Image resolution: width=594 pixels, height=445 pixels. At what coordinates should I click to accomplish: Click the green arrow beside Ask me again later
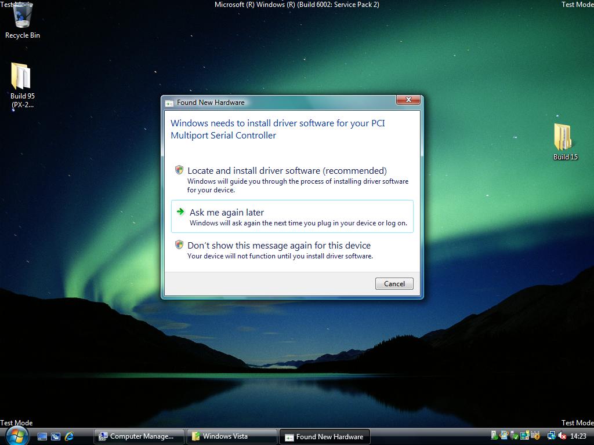coord(179,211)
